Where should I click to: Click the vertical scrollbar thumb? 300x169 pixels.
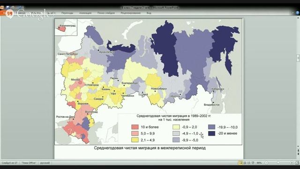pos(298,58)
